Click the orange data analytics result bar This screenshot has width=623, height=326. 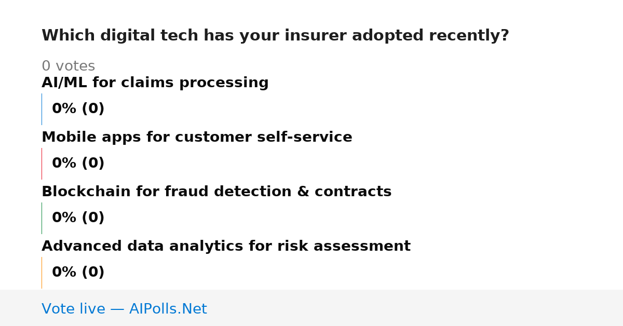[x=42, y=273]
